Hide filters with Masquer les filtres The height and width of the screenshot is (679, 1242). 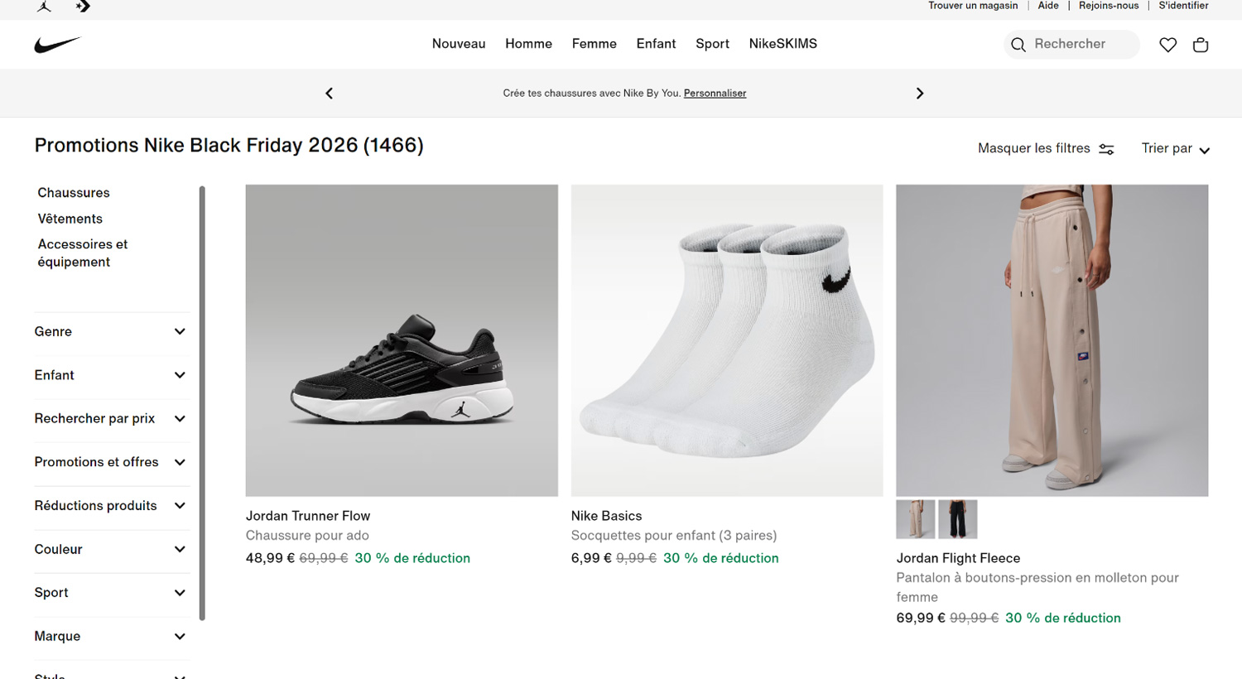[1046, 148]
